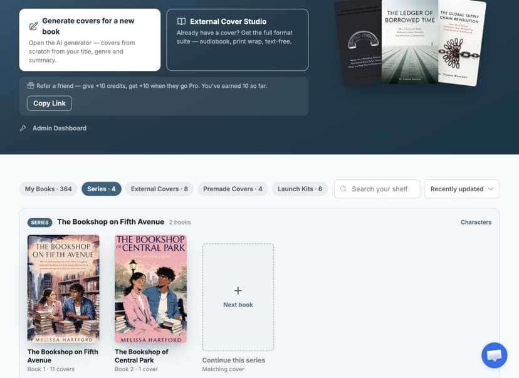The image size is (519, 378).
Task: Open the Premade Covers tab
Action: coord(233,189)
